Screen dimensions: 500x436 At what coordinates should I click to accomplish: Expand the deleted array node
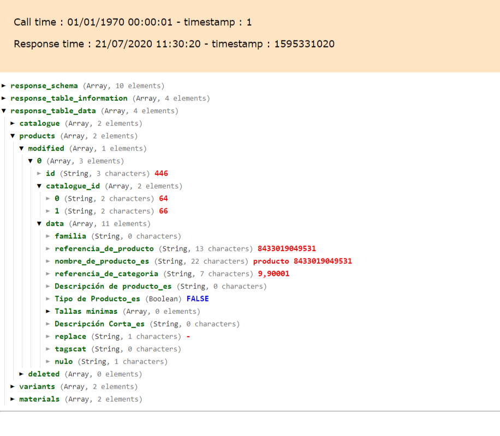22,374
